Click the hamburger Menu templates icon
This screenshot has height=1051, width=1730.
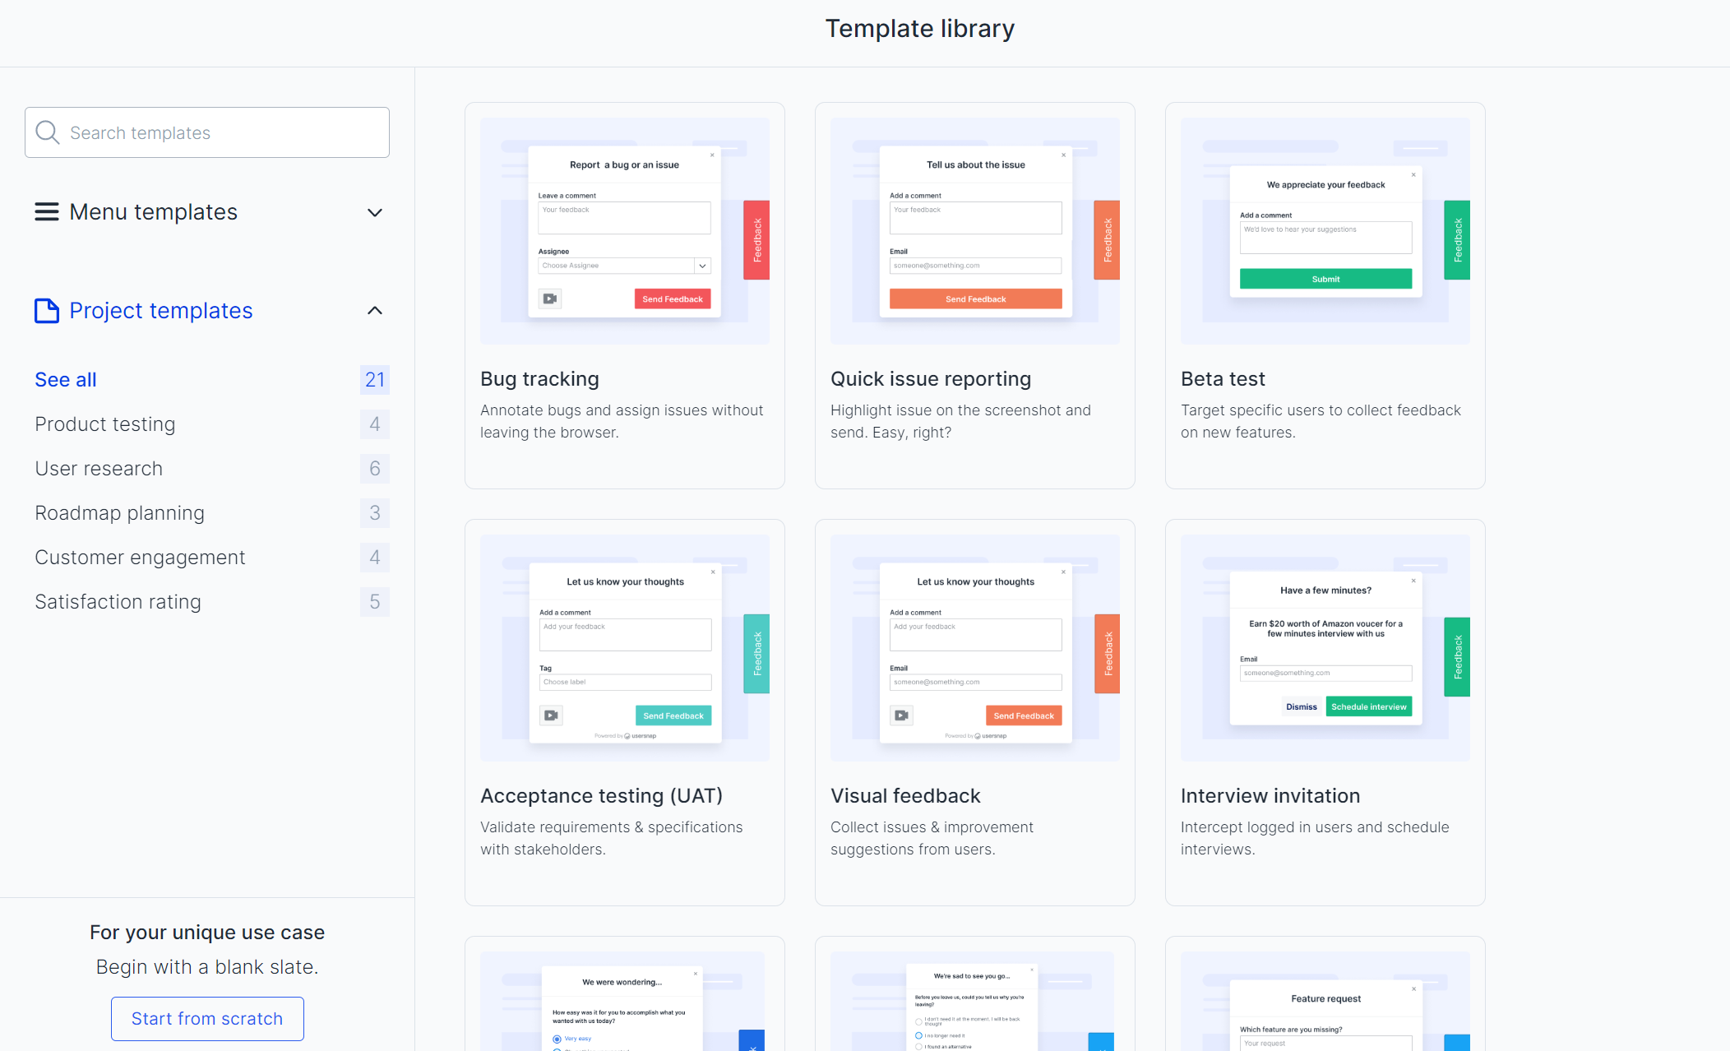46,212
